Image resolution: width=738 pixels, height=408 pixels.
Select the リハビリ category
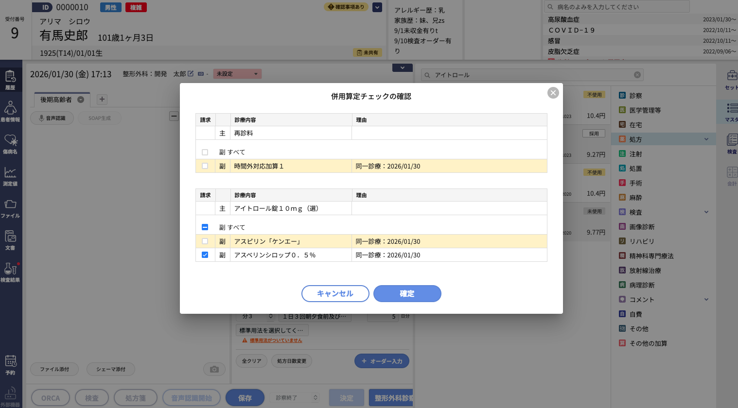click(x=664, y=241)
